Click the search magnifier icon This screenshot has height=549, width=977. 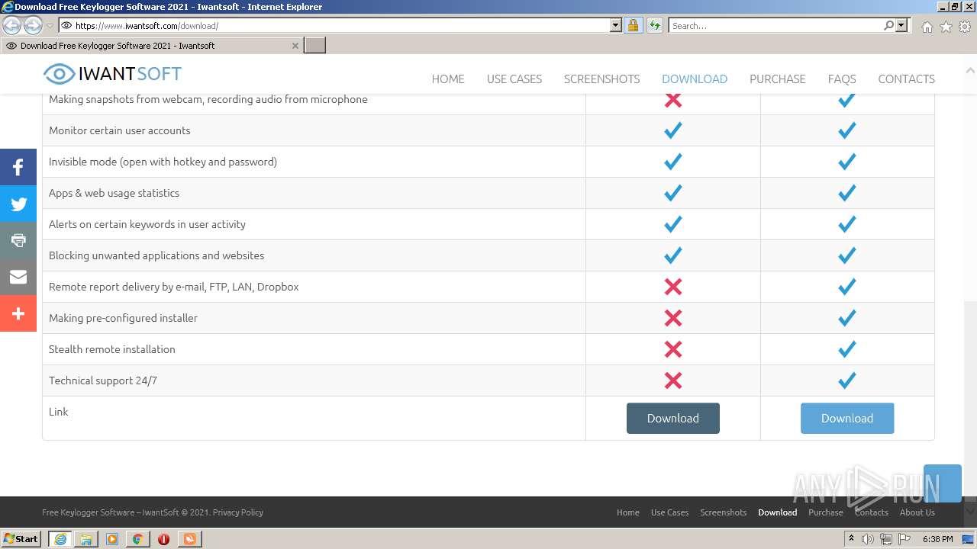(888, 25)
